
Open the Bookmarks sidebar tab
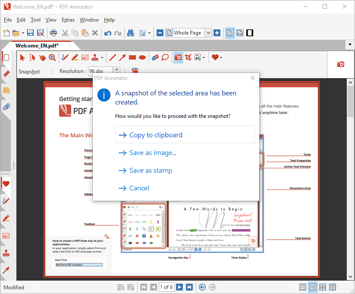pos(6,74)
